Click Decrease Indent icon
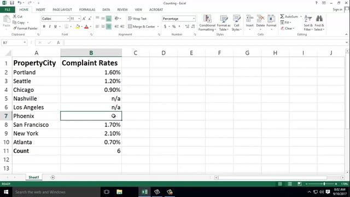This screenshot has height=197, width=350. pos(116,27)
